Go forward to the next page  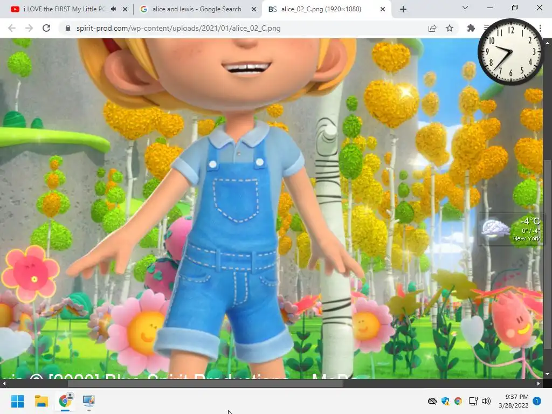[x=29, y=28]
